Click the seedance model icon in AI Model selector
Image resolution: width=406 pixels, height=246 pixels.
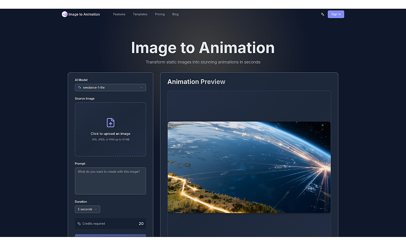pyautogui.click(x=79, y=87)
